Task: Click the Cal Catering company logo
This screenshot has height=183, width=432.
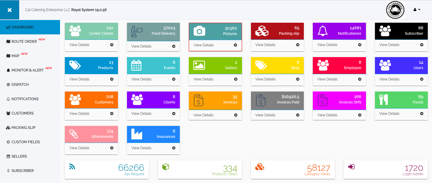Action: point(395,10)
